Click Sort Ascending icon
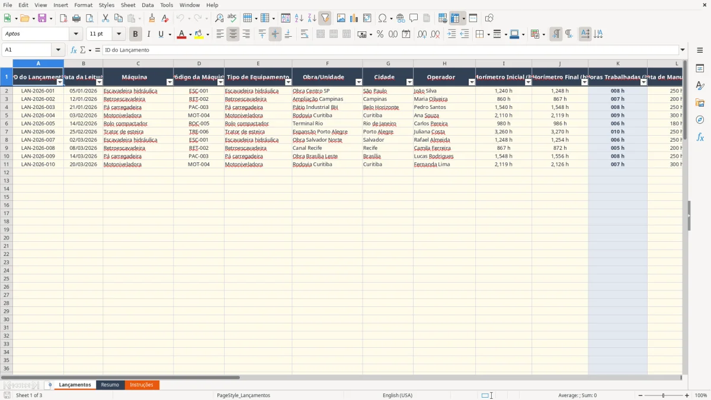The height and width of the screenshot is (400, 711). point(299,18)
